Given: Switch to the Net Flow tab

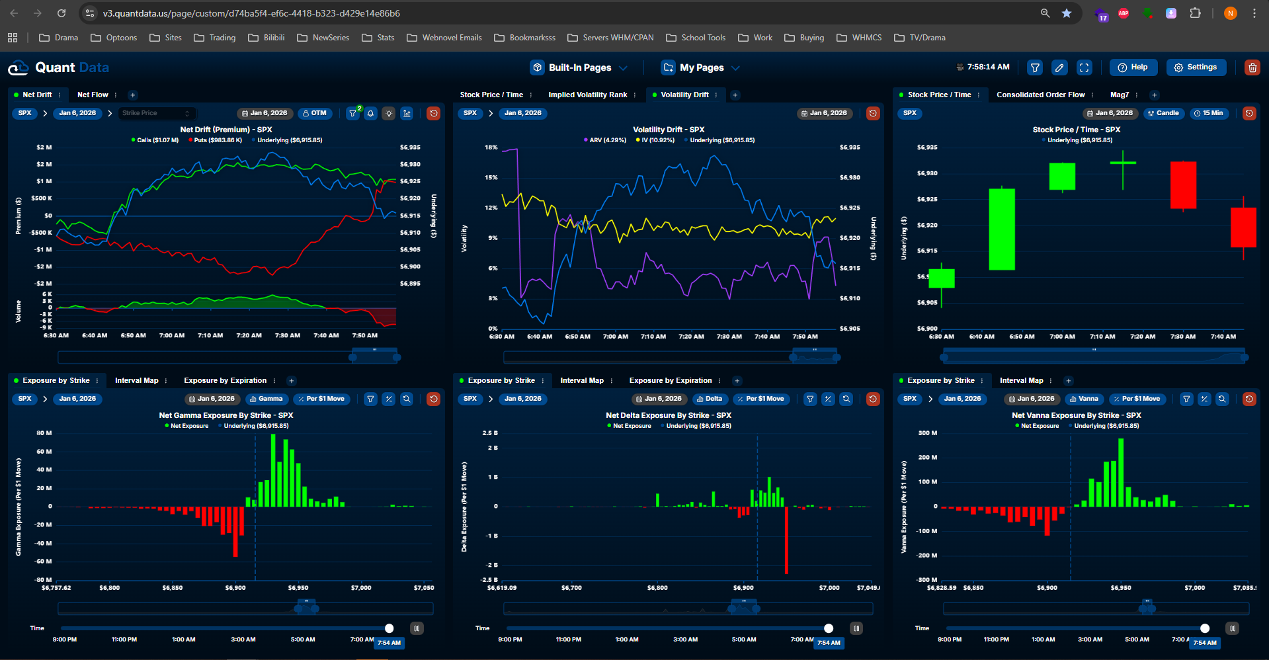Looking at the screenshot, I should (x=93, y=95).
